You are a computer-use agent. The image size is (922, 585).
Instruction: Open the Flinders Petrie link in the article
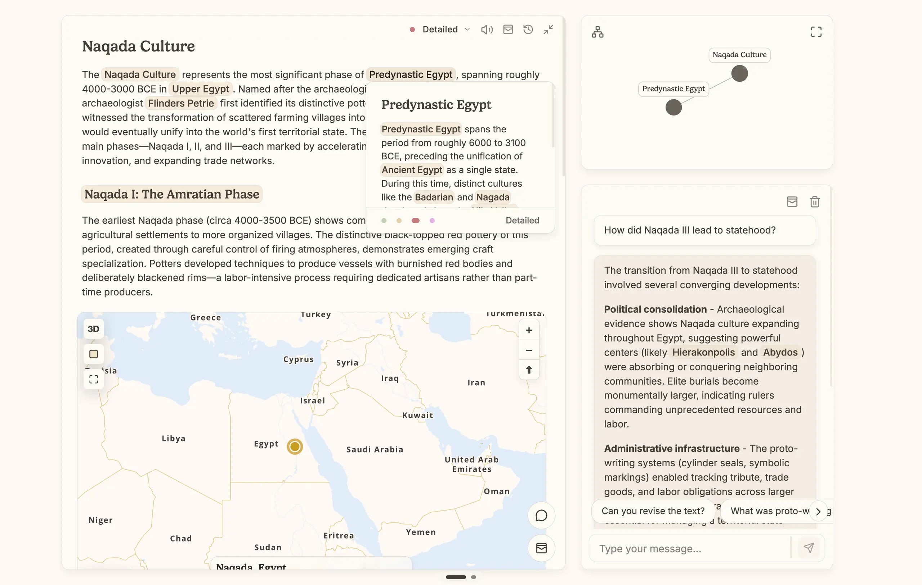(x=181, y=103)
